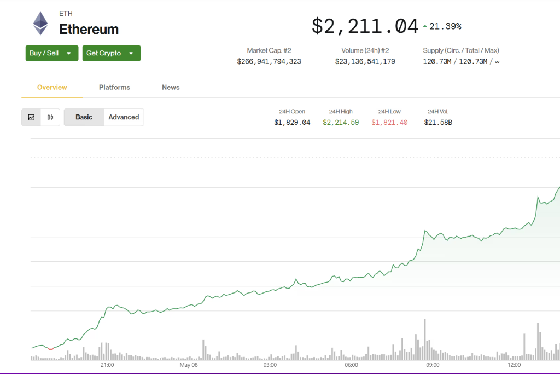The height and width of the screenshot is (374, 560).
Task: Switch to candlestick chart icon
Action: tap(50, 117)
